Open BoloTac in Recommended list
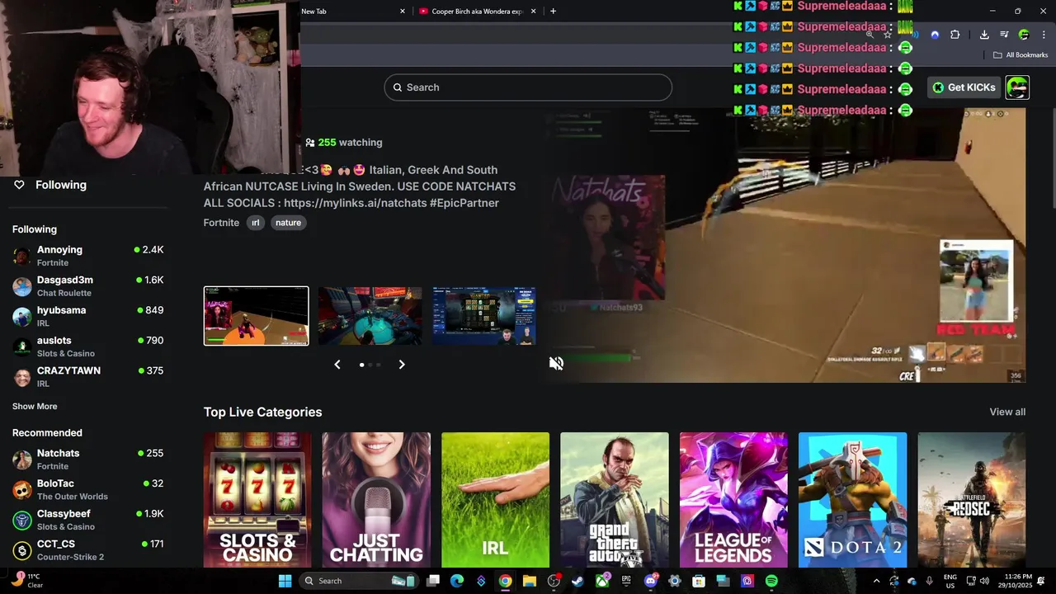The width and height of the screenshot is (1056, 594). (x=87, y=490)
